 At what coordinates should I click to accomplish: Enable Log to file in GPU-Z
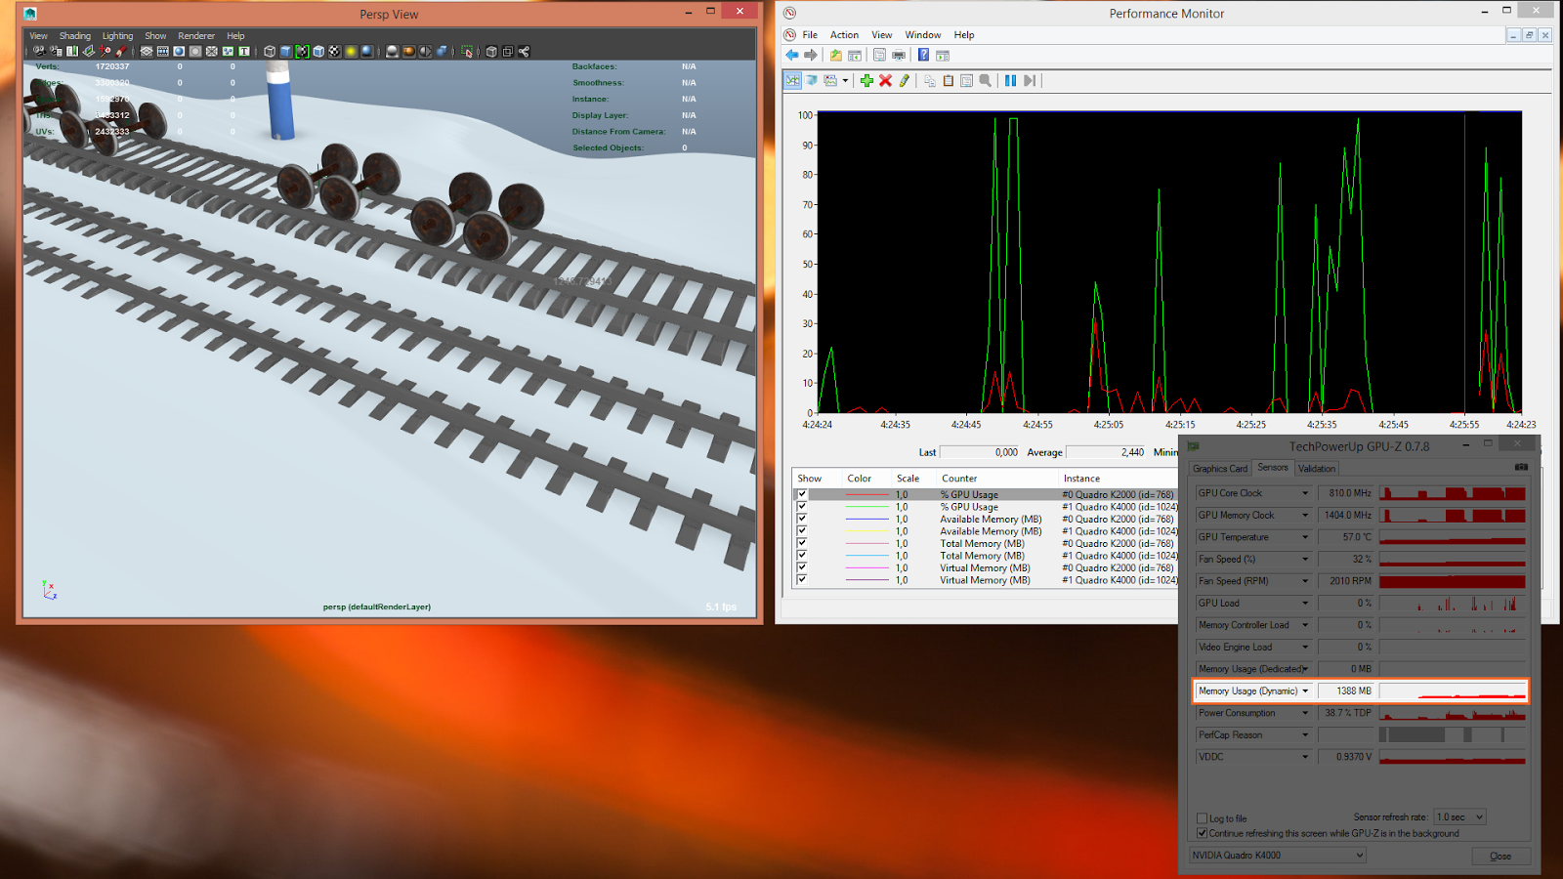coord(1203,818)
